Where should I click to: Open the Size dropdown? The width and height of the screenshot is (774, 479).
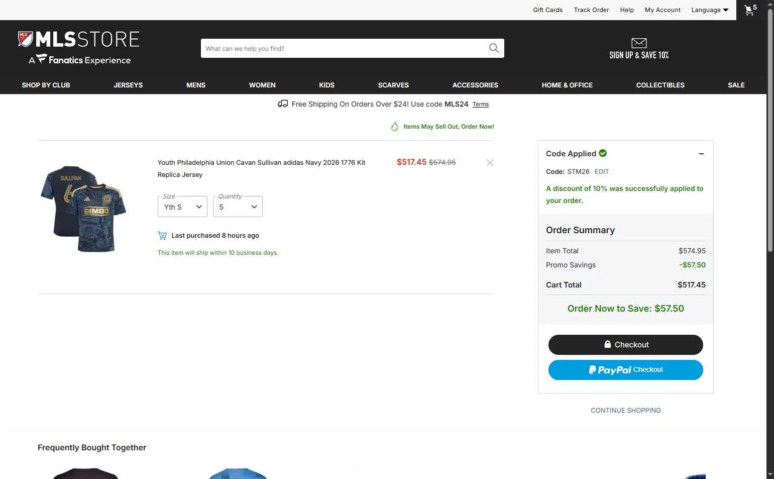(182, 207)
